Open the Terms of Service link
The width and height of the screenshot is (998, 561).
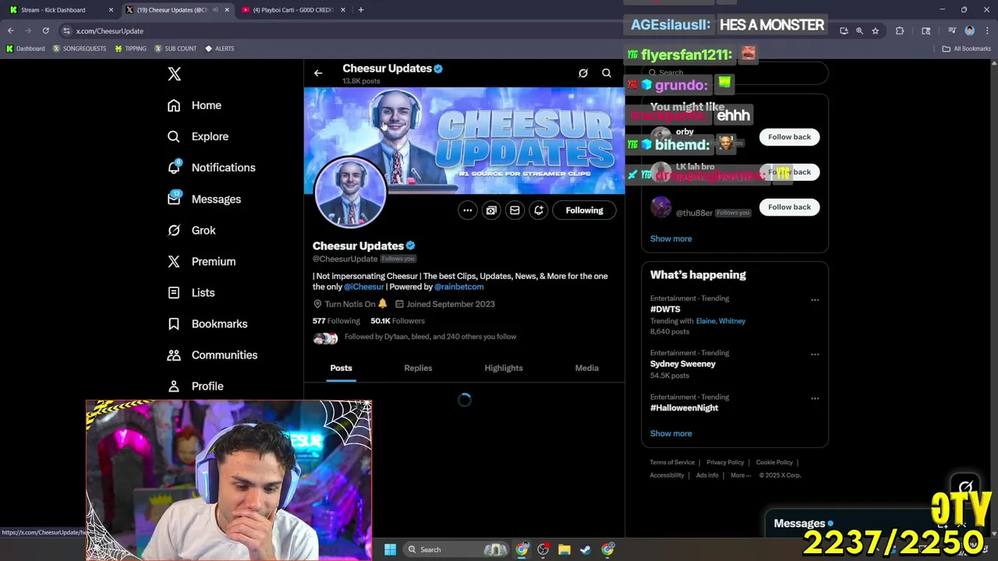click(x=672, y=463)
